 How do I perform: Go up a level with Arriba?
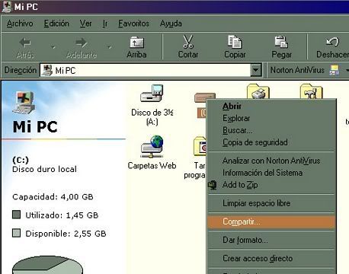(x=136, y=48)
